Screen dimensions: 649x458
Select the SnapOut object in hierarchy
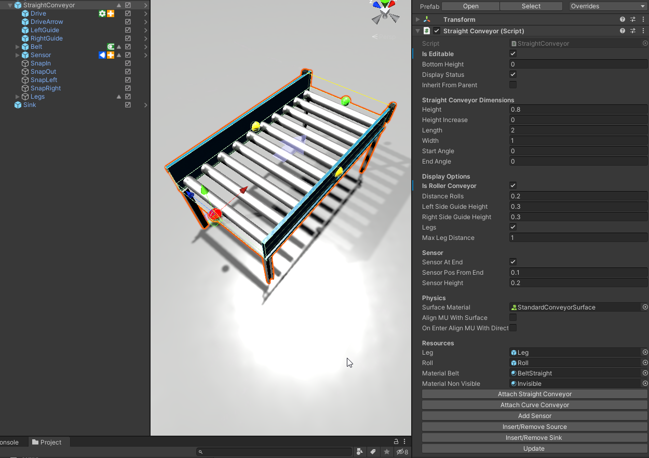(x=43, y=72)
